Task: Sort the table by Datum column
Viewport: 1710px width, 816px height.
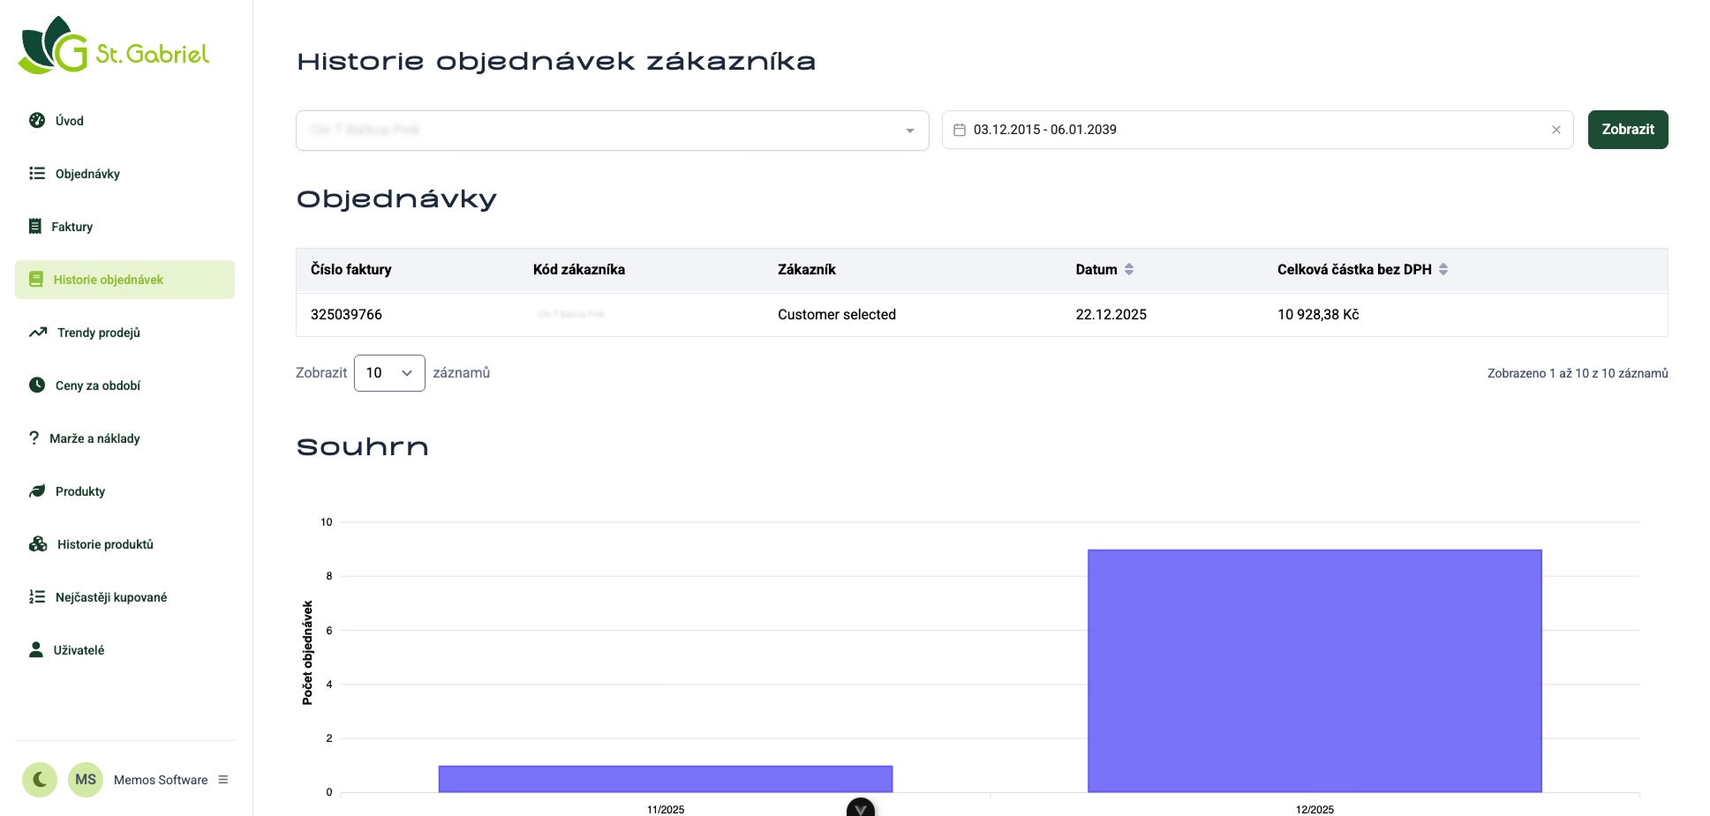Action: pyautogui.click(x=1129, y=270)
